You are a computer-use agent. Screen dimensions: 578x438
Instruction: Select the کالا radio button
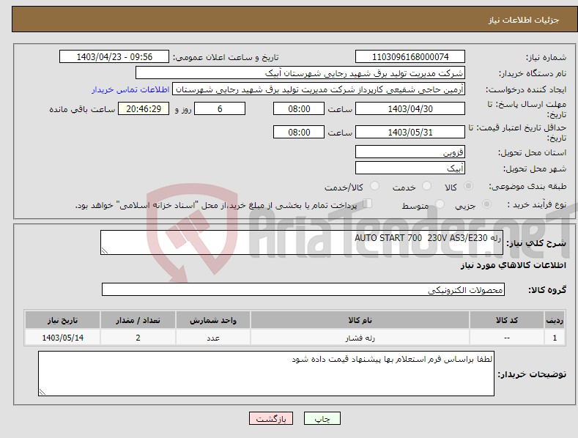click(468, 186)
